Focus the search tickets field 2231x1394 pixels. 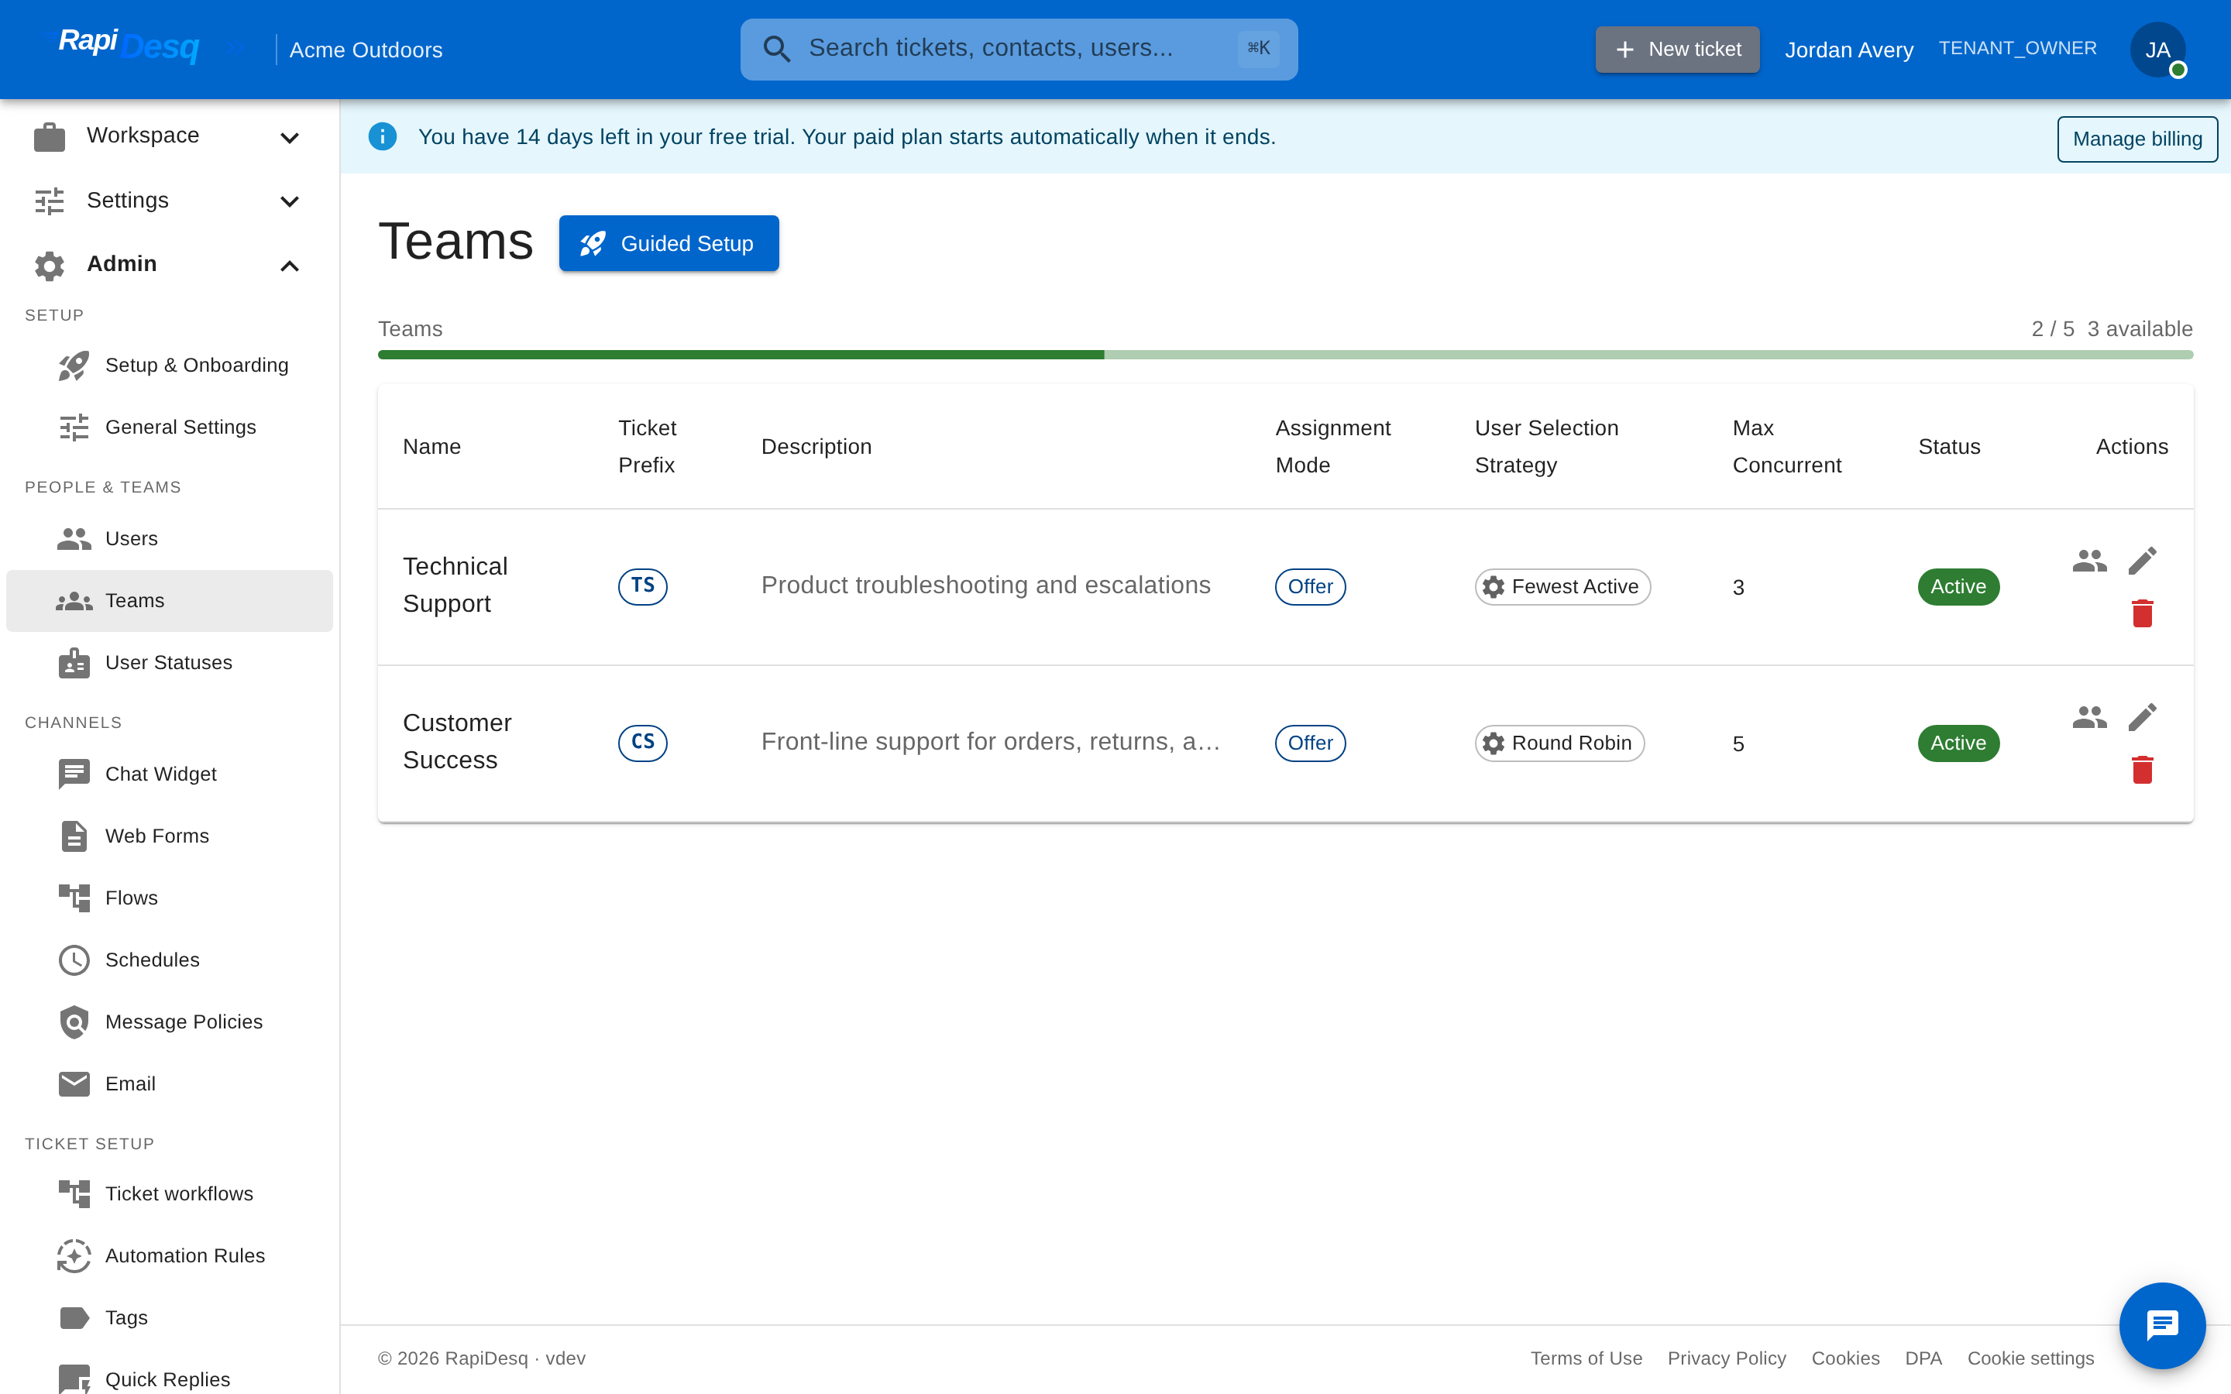click(x=1019, y=49)
